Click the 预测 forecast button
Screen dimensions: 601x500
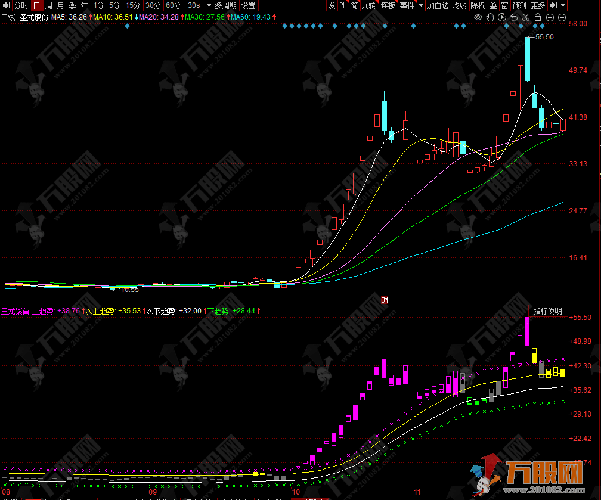tap(519, 5)
